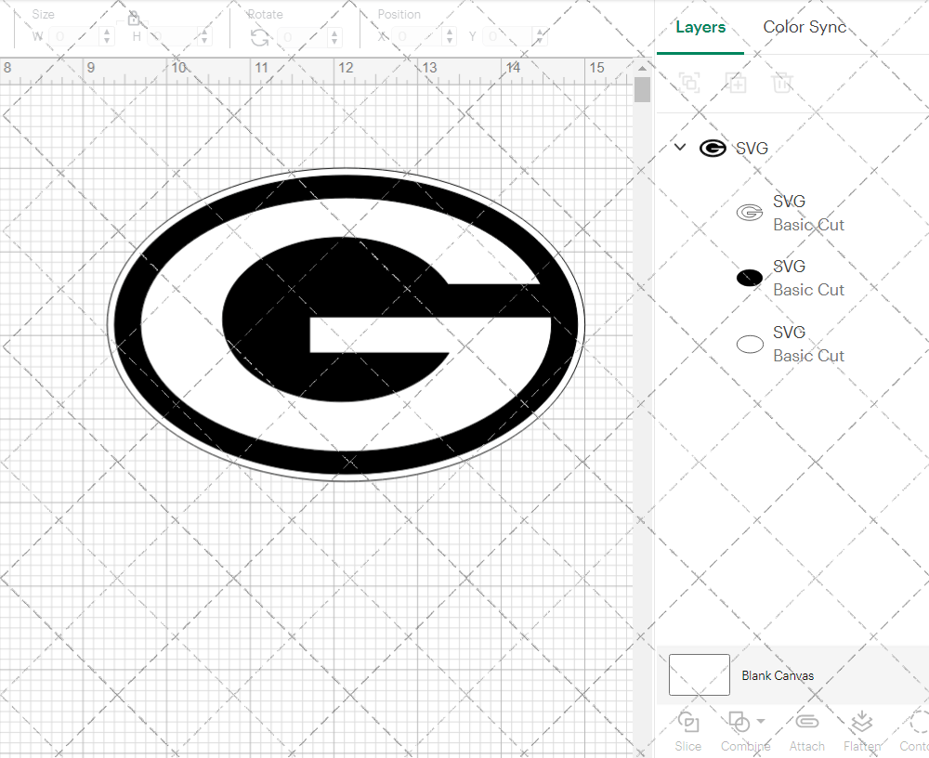Click the Slice tool

tap(687, 733)
